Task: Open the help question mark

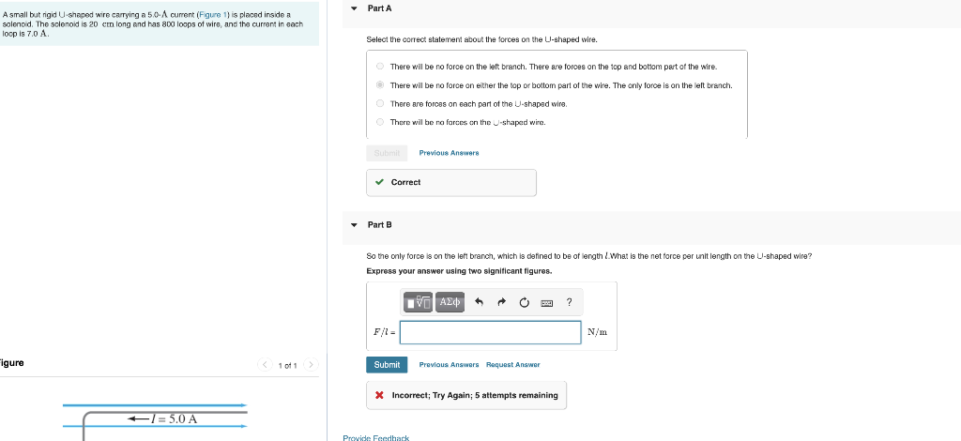Action: click(570, 302)
